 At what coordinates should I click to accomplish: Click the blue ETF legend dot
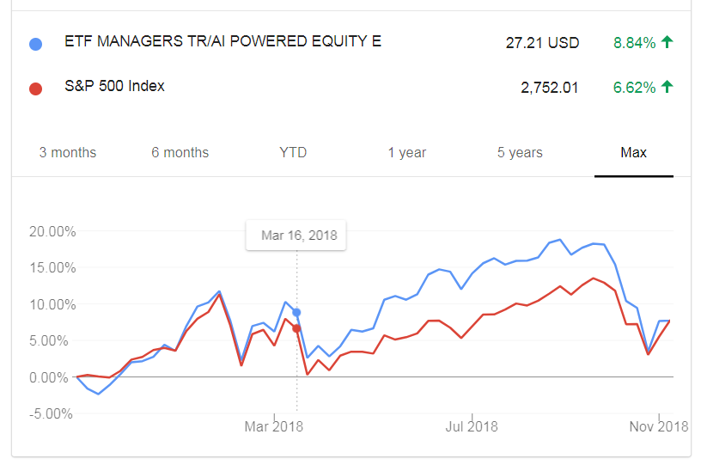tap(36, 44)
